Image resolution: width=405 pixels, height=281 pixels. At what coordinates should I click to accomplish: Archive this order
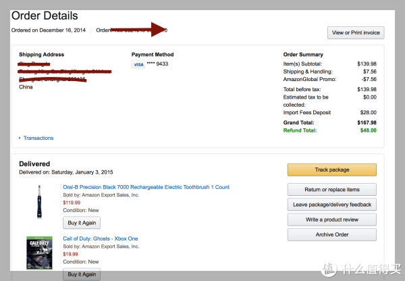(332, 234)
